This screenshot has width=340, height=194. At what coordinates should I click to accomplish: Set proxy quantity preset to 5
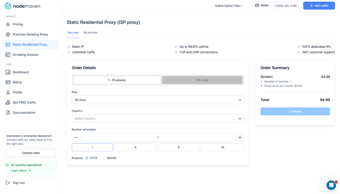point(179,147)
